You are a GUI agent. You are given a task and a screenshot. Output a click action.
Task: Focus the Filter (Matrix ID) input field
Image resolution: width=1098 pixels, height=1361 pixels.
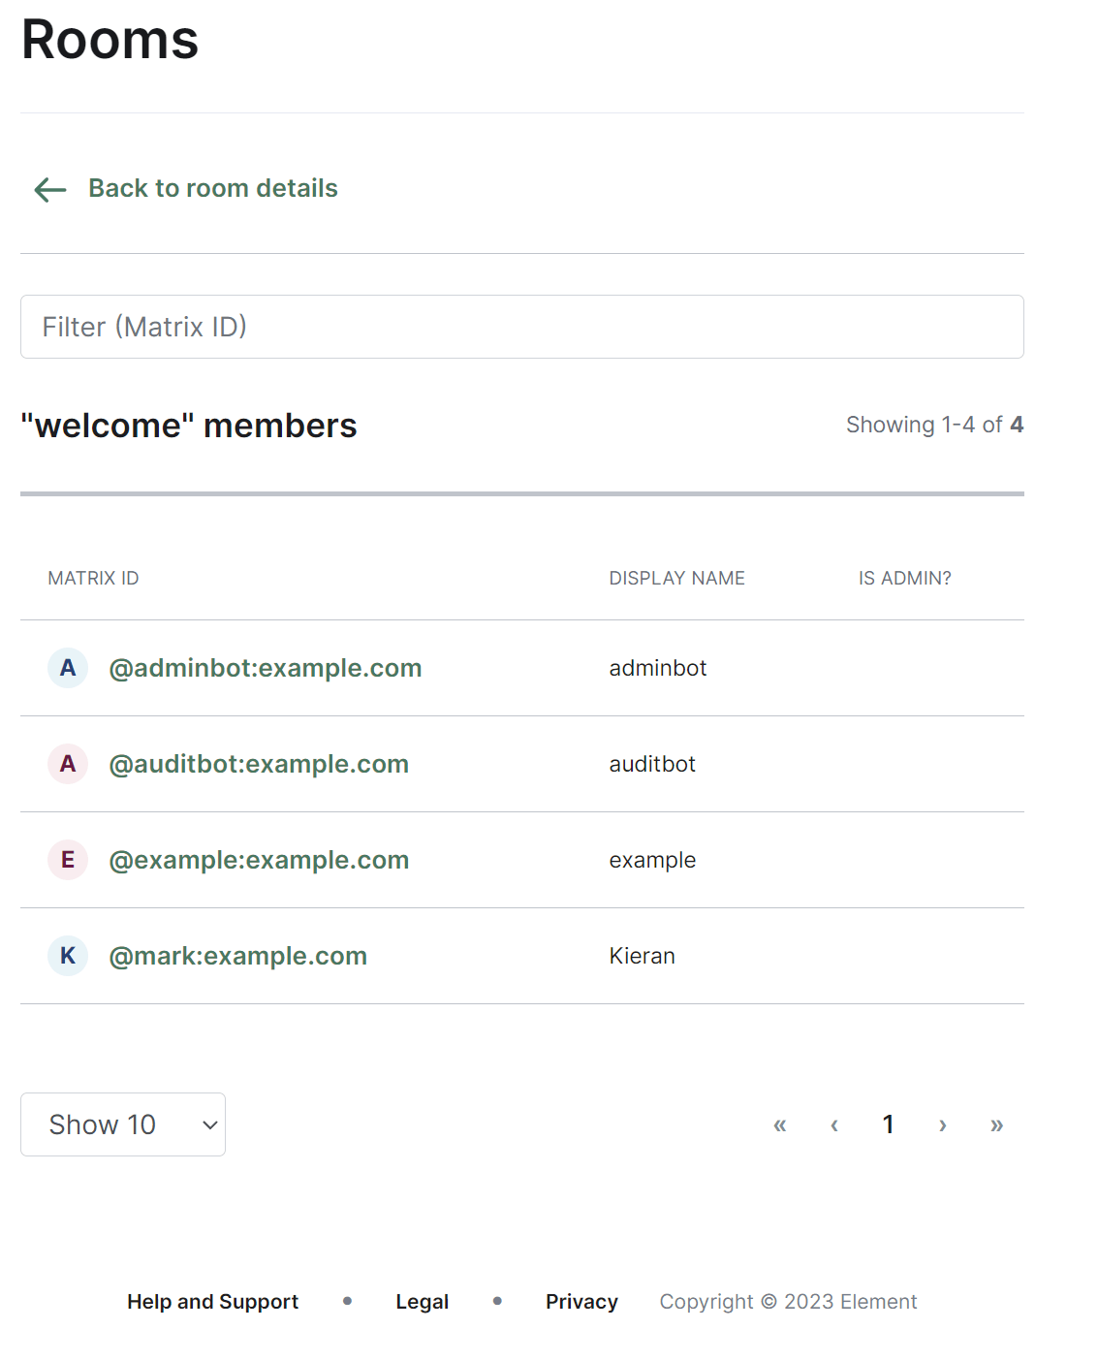click(522, 327)
